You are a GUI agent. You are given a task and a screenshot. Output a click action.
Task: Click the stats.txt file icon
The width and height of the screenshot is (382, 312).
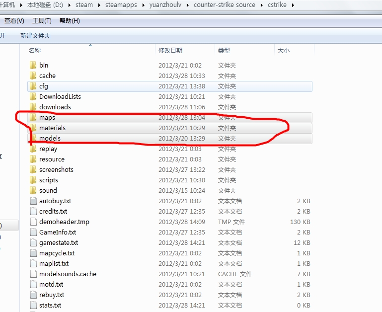[x=33, y=305]
